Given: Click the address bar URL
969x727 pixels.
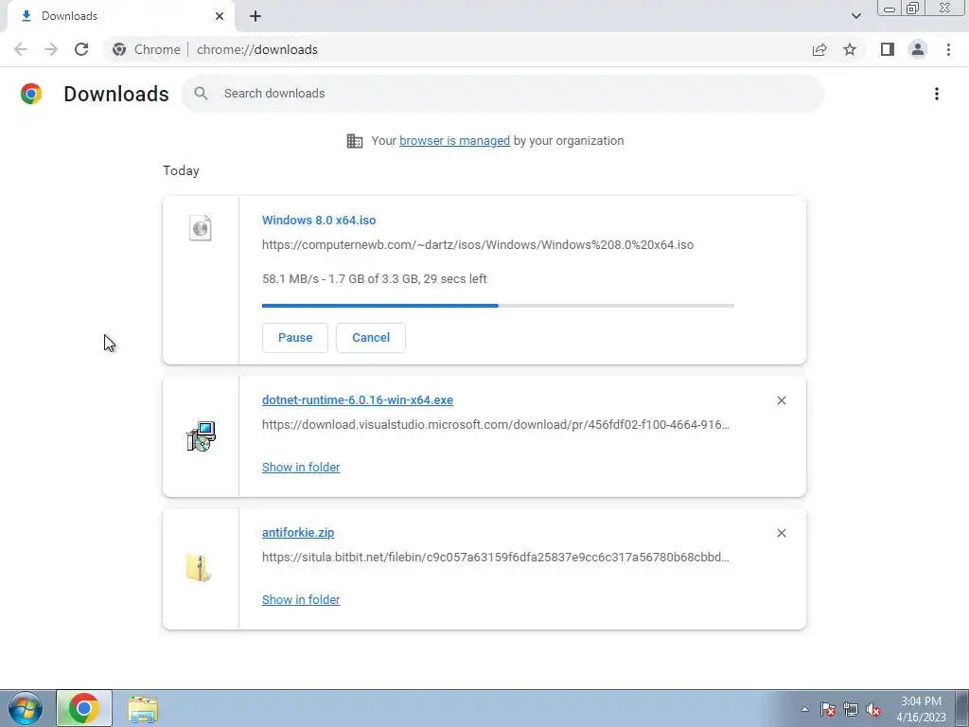Looking at the screenshot, I should (257, 49).
